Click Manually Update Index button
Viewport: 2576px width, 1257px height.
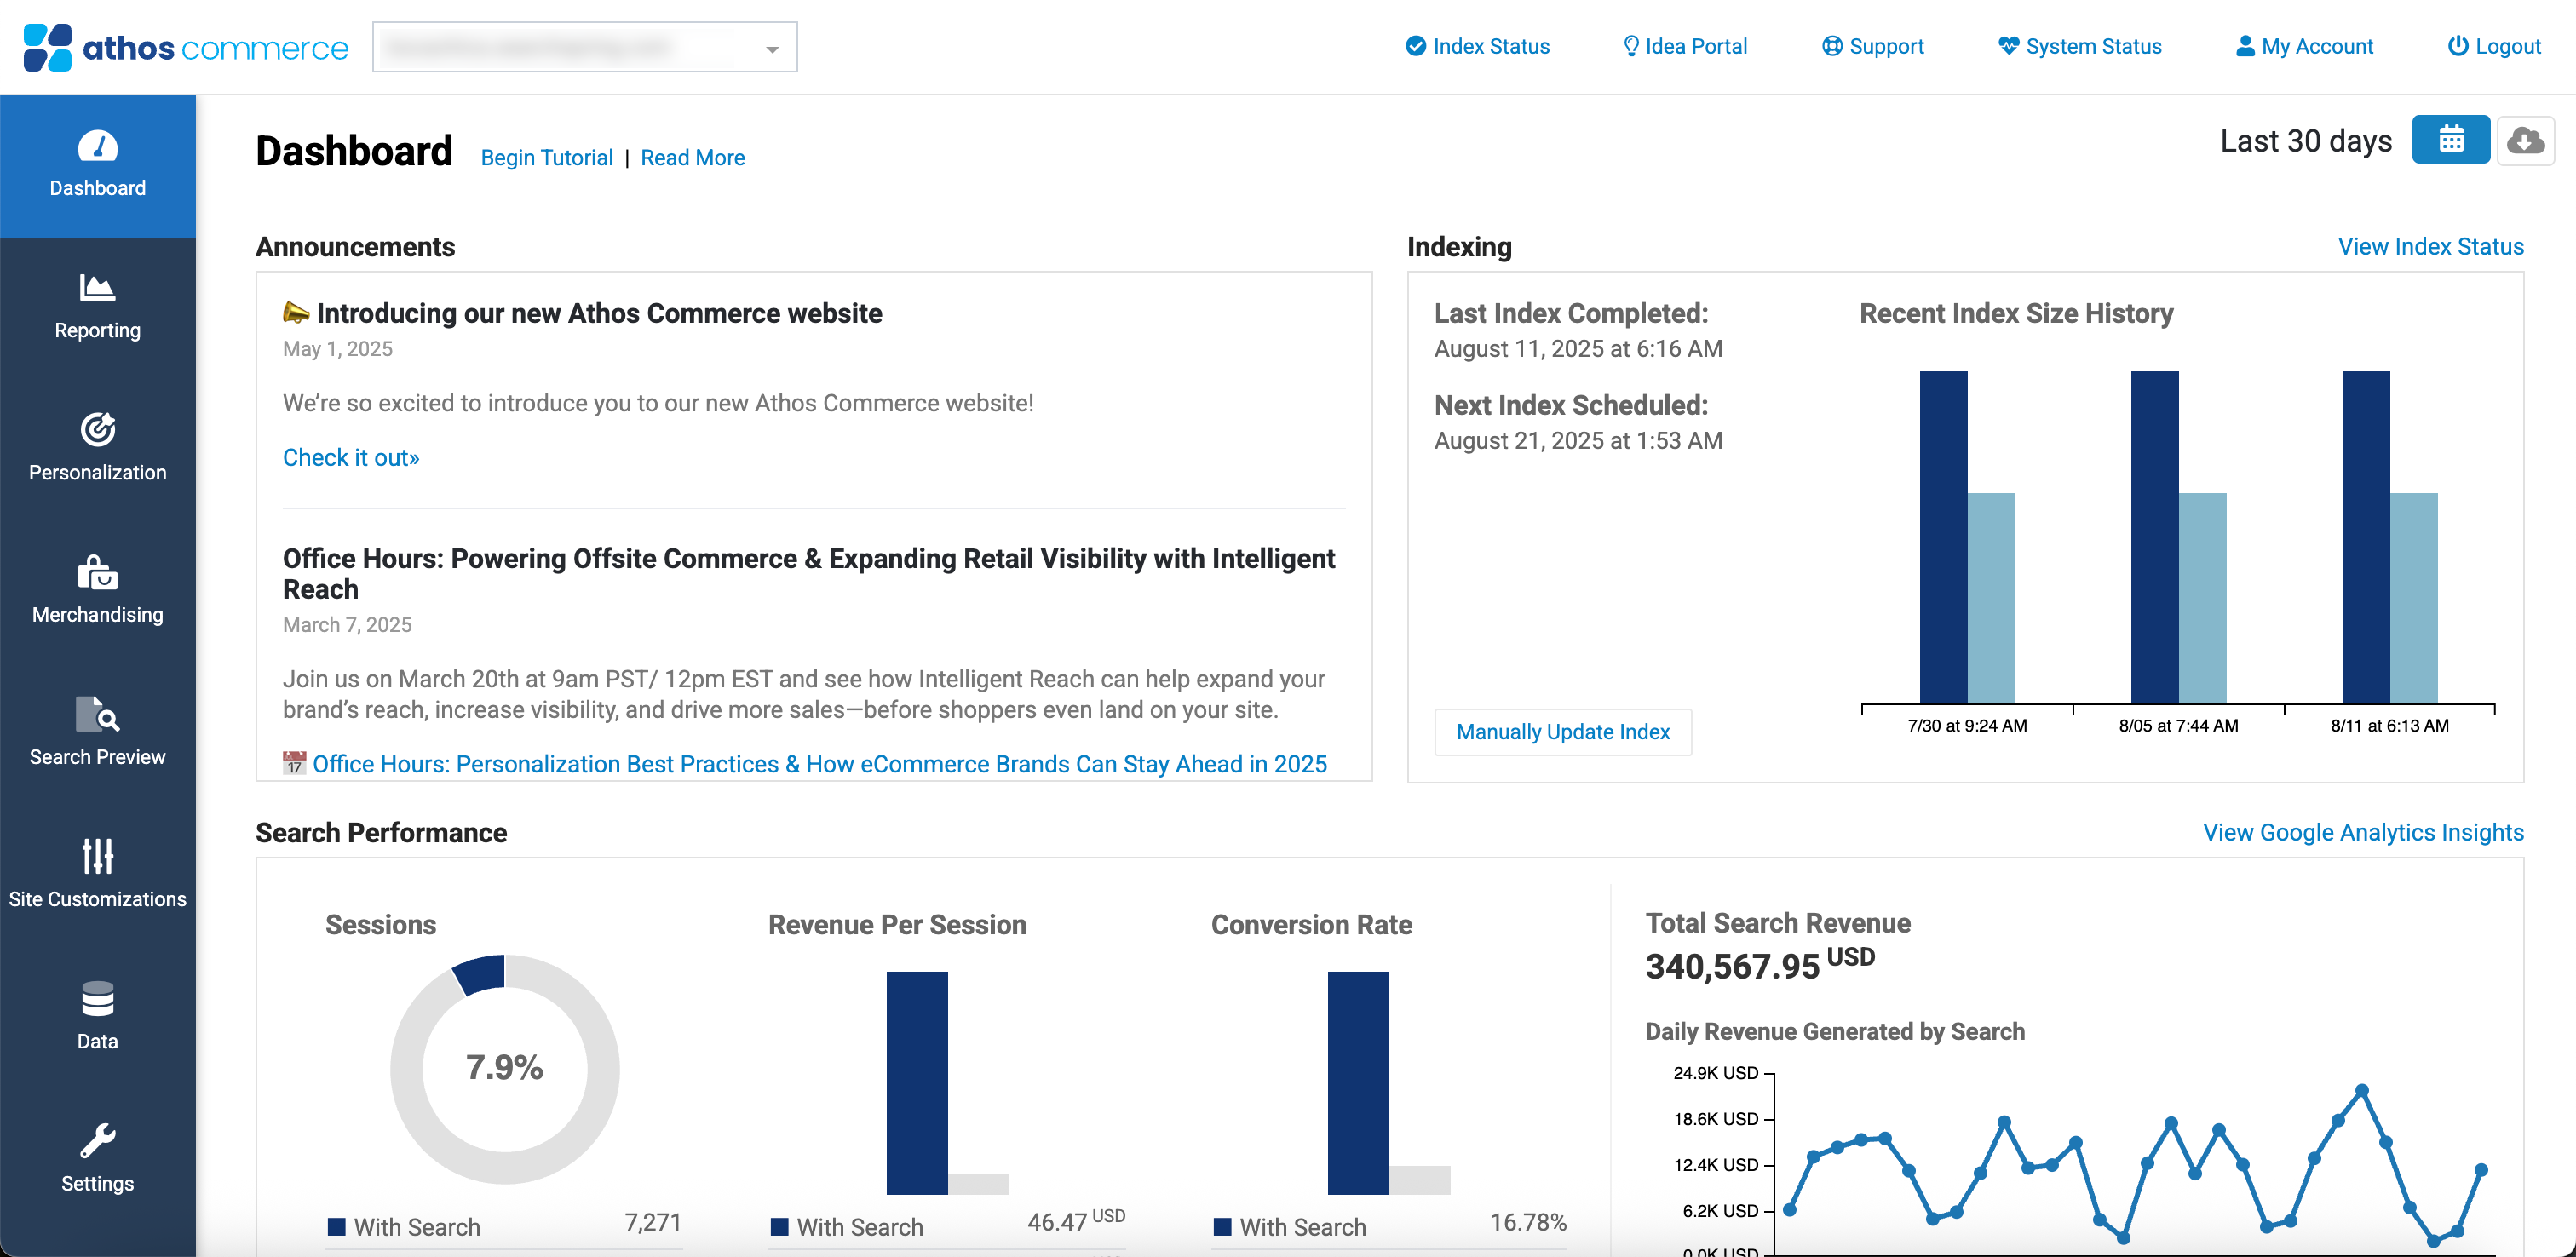[1562, 732]
